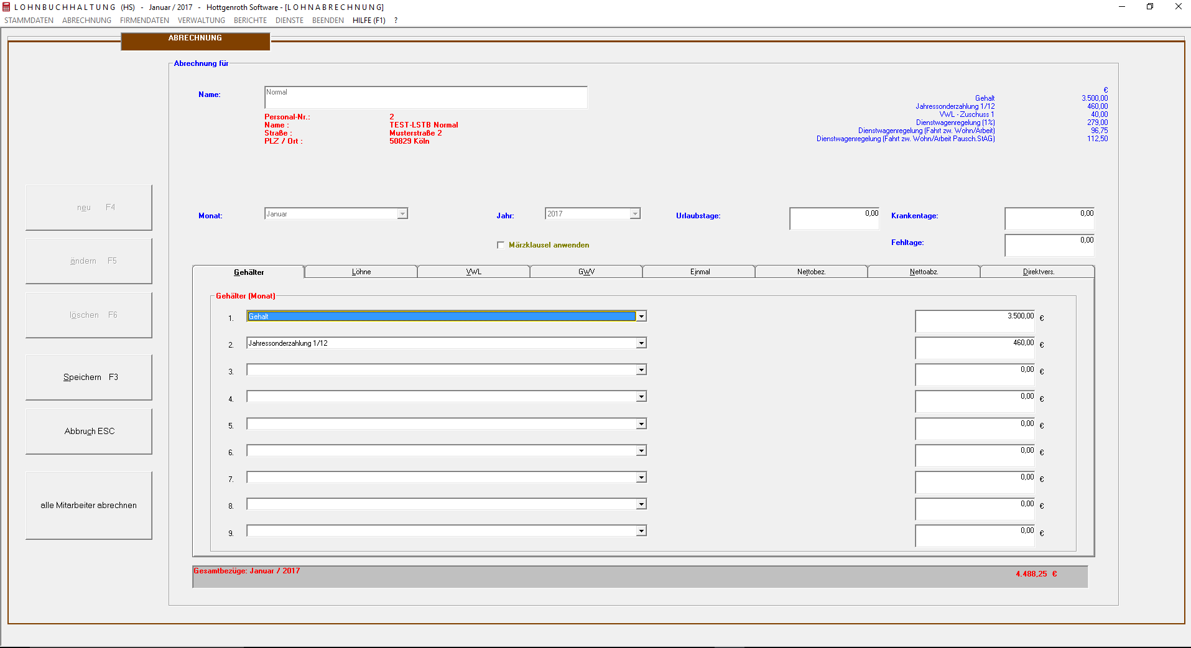The image size is (1191, 648).
Task: Click the question mark help menu
Action: pyautogui.click(x=396, y=21)
